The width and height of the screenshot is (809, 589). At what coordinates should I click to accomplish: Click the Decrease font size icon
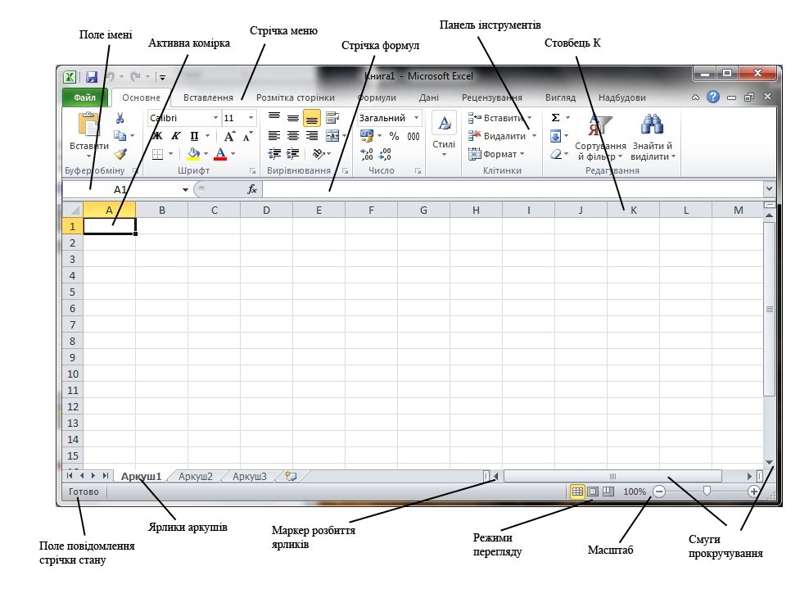coord(247,136)
